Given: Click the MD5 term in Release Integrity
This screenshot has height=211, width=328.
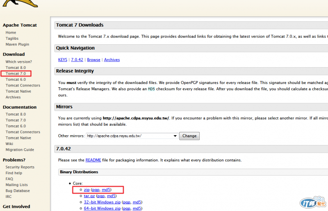Looking at the screenshot, I should (x=151, y=89).
